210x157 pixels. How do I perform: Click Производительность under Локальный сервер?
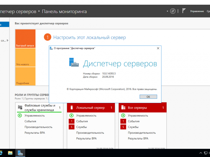(x=90, y=133)
